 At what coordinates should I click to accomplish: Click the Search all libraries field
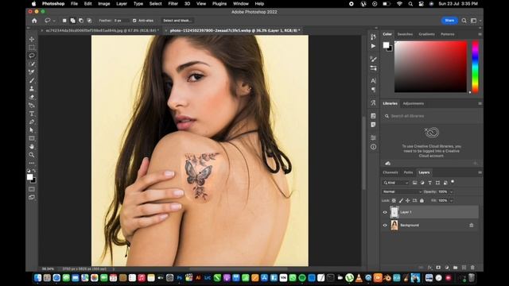click(x=432, y=116)
